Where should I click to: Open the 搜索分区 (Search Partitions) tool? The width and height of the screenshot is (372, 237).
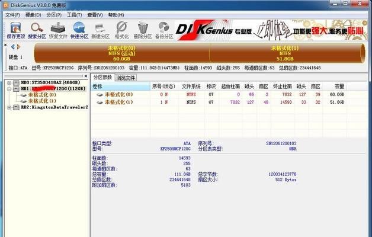[x=37, y=30]
